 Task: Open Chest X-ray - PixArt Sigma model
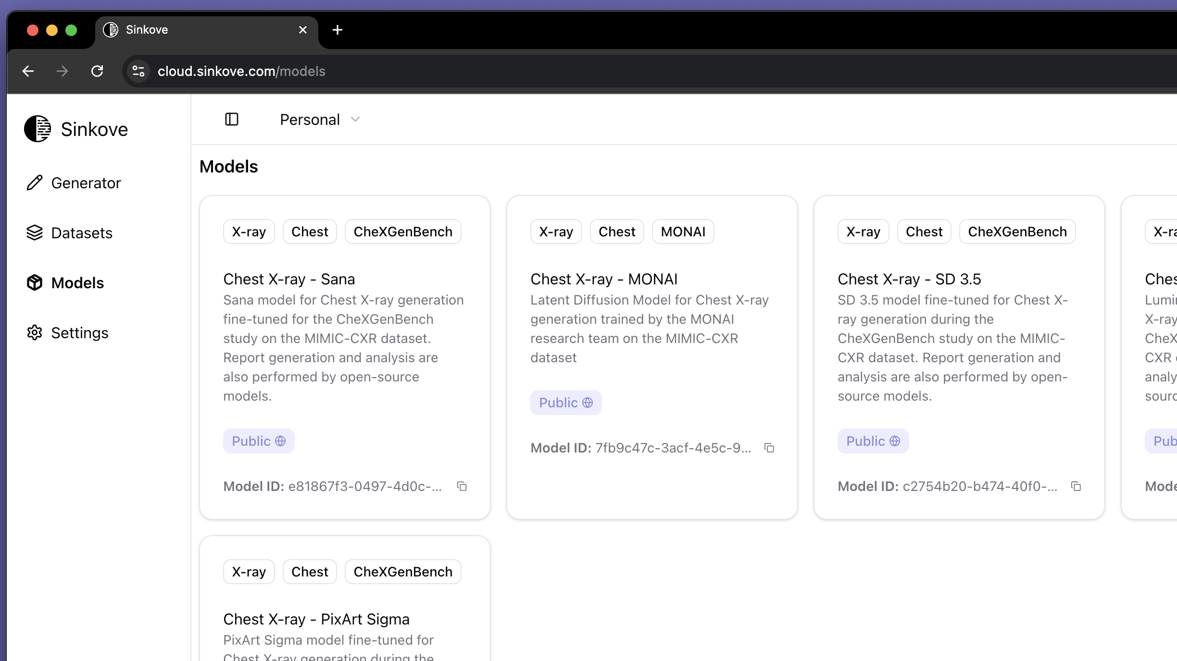point(316,619)
